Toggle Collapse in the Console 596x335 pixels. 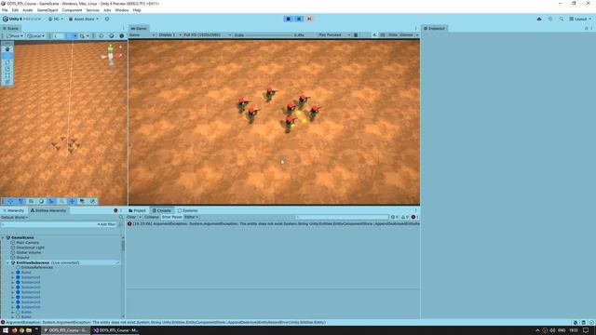pyautogui.click(x=152, y=217)
